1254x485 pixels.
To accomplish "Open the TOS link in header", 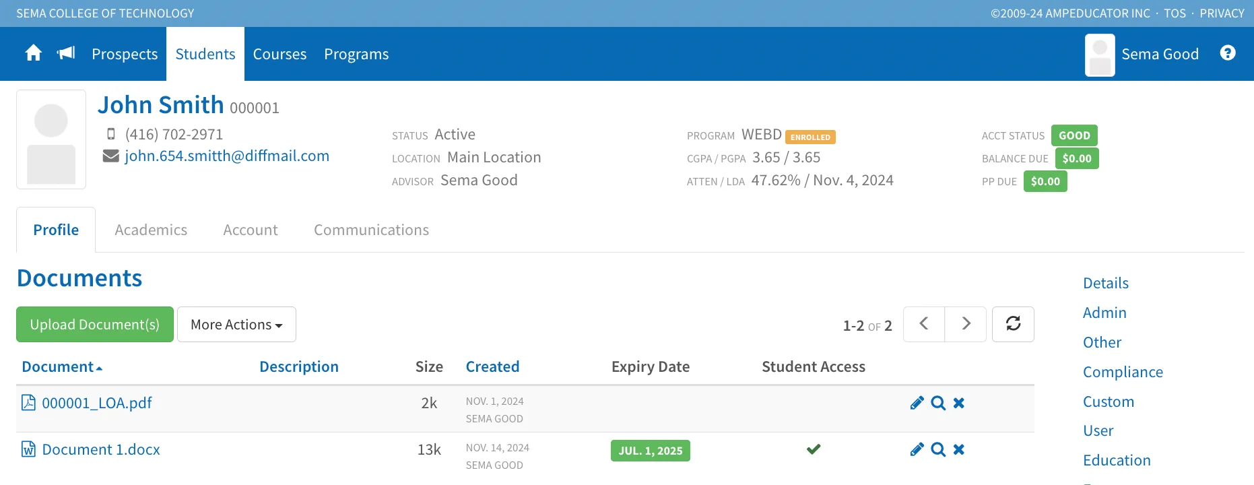I will coord(1175,13).
